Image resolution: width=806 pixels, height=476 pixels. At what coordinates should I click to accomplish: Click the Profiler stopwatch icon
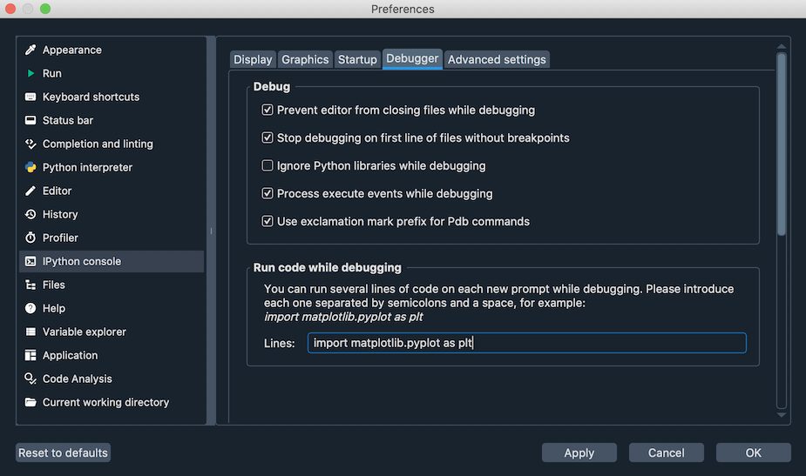30,238
